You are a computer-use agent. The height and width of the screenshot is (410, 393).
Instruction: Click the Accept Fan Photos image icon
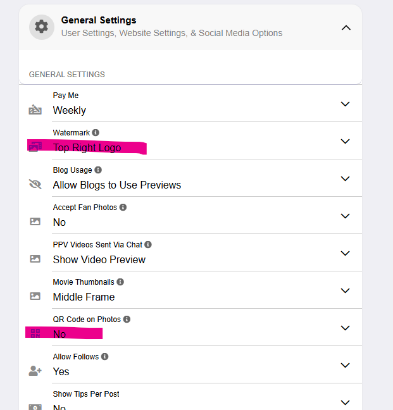point(35,221)
